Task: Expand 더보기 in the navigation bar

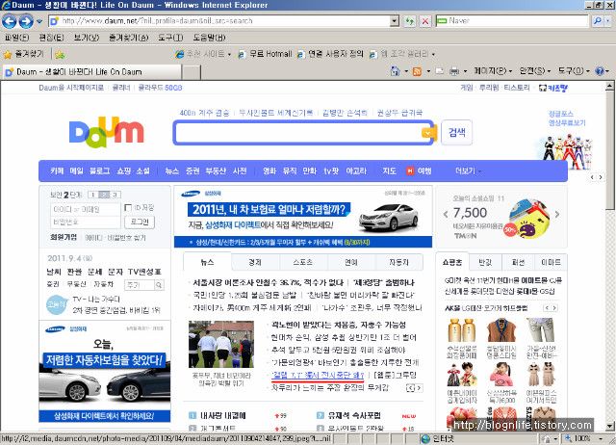Action: pyautogui.click(x=468, y=170)
